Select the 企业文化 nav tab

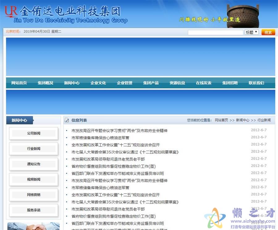[x=98, y=82]
